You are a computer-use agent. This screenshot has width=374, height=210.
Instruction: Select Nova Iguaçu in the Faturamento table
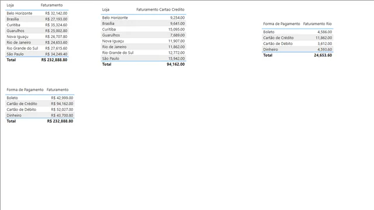coord(18,37)
